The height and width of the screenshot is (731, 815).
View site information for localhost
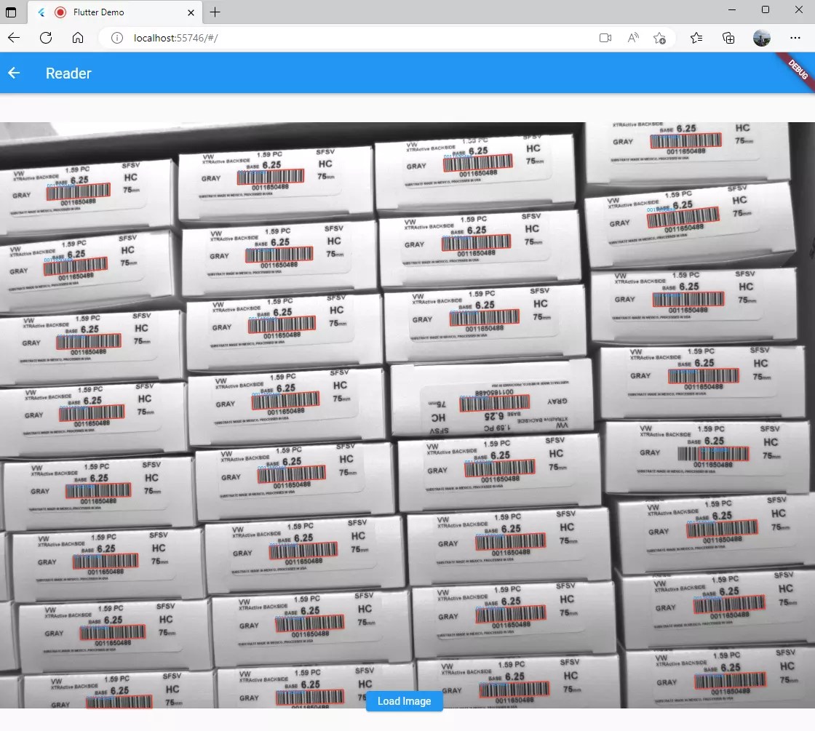[116, 38]
